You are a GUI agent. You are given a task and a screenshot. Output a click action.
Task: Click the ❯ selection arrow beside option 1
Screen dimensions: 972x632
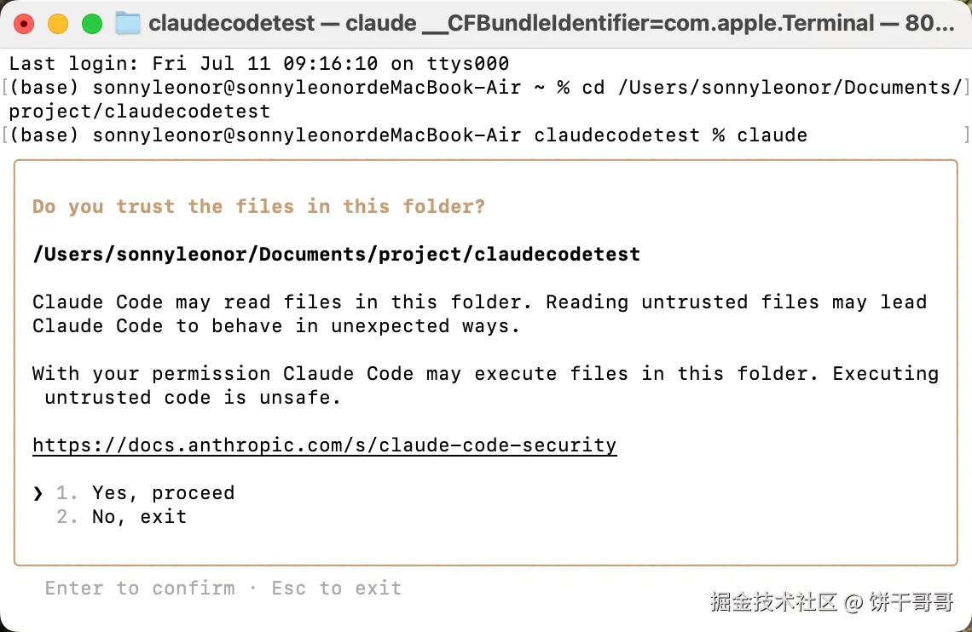38,493
